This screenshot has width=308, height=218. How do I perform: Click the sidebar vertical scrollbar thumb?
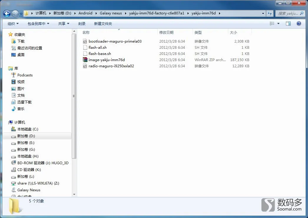tap(74, 96)
